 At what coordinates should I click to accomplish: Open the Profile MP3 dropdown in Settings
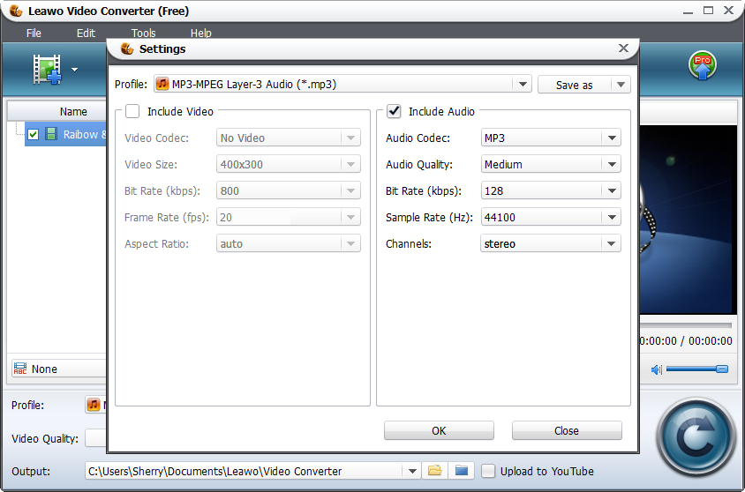point(523,85)
